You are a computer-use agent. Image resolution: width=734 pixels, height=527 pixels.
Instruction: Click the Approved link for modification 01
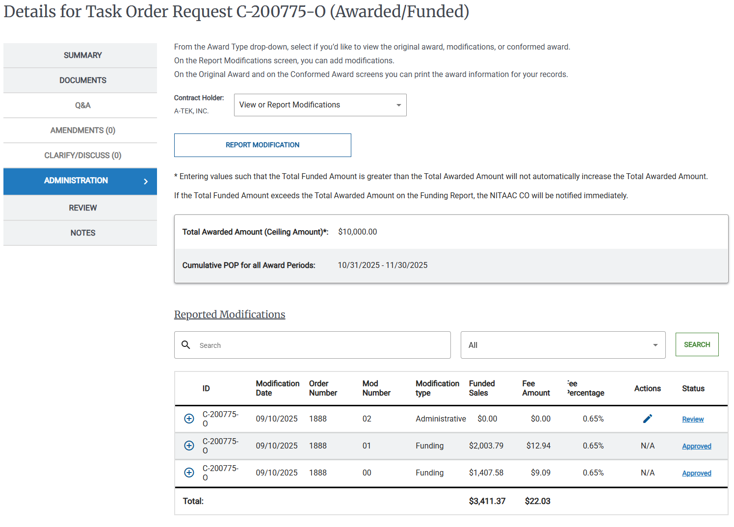coord(696,446)
